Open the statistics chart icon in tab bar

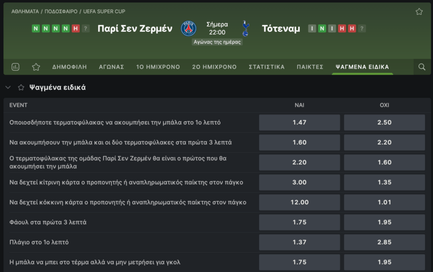point(15,67)
